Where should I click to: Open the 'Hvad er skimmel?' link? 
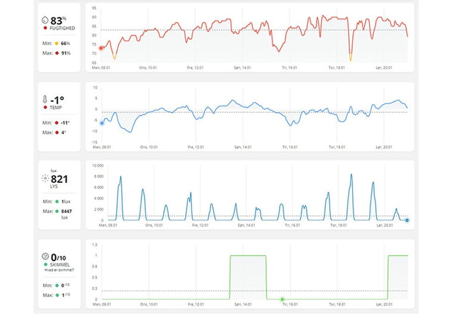click(x=59, y=269)
